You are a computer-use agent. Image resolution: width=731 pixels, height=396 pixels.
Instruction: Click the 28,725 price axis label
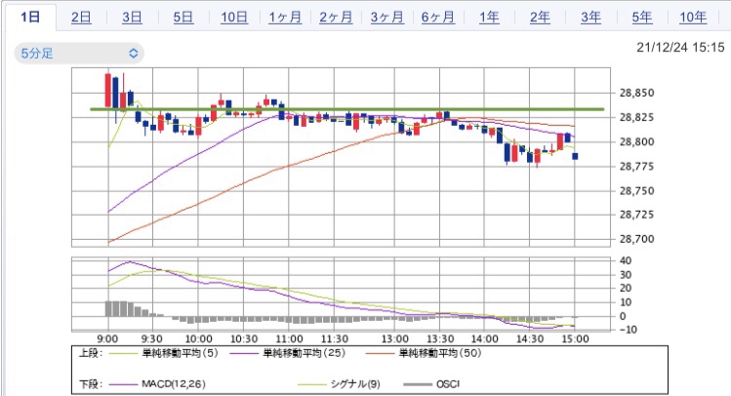[636, 215]
